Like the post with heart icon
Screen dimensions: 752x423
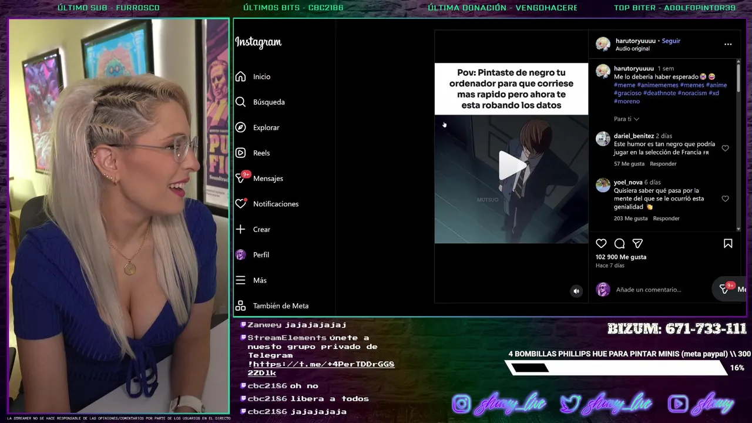click(x=601, y=243)
